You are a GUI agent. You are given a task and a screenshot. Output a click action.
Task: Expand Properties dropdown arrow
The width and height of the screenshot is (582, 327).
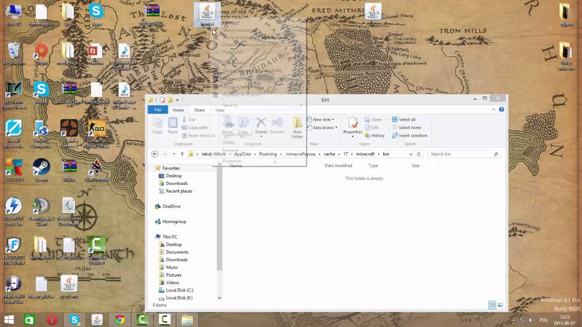coord(353,137)
